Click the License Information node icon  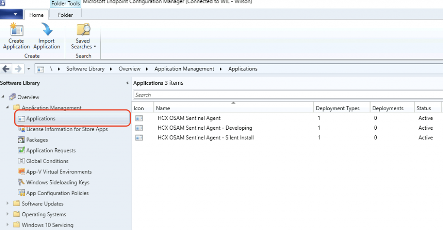pyautogui.click(x=21, y=129)
